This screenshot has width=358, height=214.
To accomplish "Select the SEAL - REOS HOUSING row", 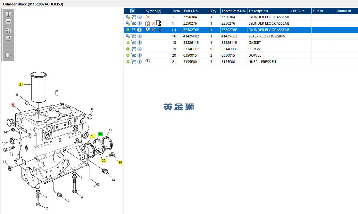I will pyautogui.click(x=241, y=36).
